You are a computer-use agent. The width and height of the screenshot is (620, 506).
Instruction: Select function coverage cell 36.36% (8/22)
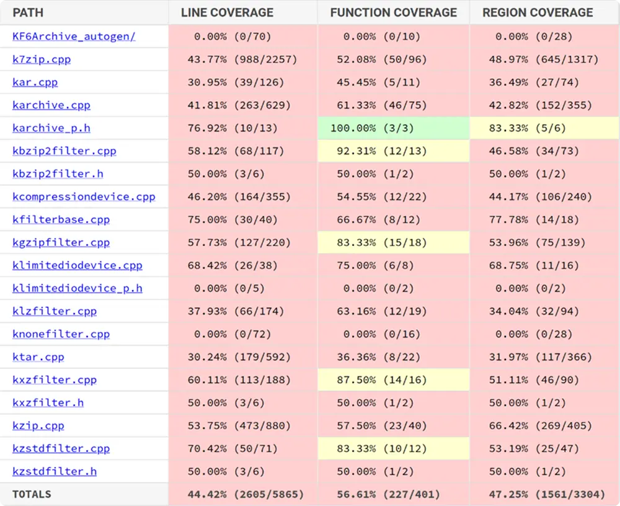click(394, 357)
